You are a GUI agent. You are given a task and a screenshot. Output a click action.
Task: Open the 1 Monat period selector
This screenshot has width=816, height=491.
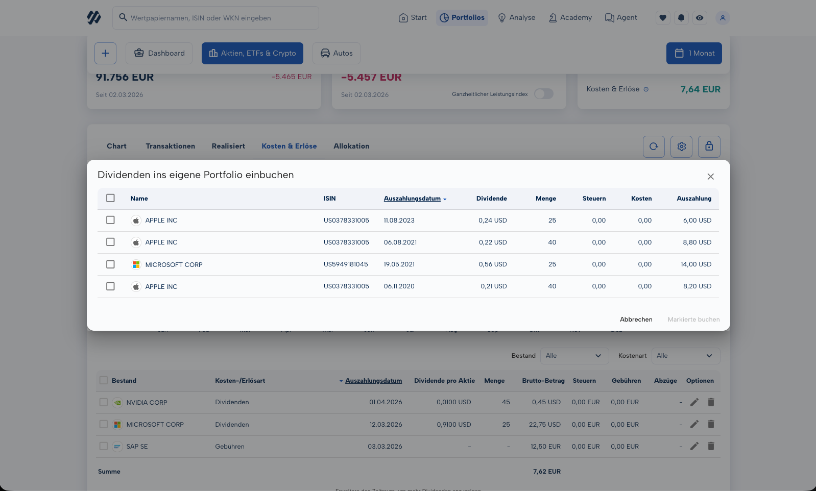tap(694, 53)
